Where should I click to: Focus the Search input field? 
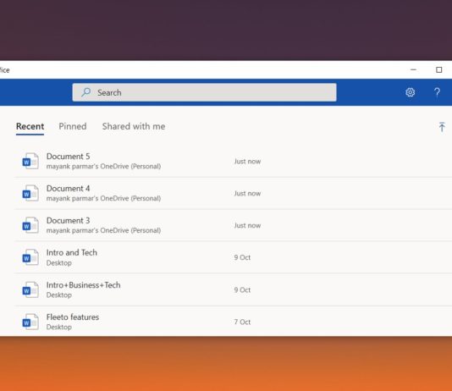point(204,92)
